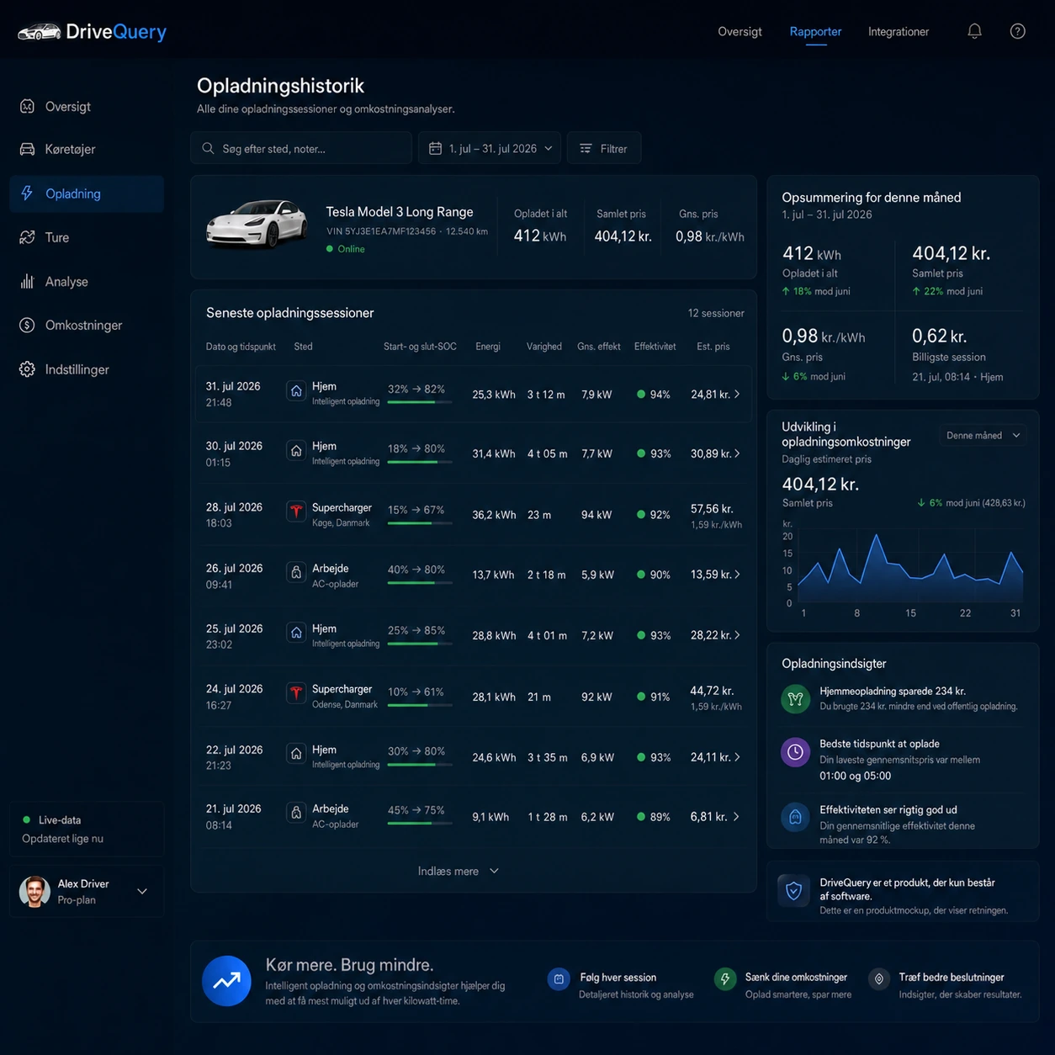This screenshot has width=1055, height=1055.
Task: Click the Ture route icon
Action: pyautogui.click(x=28, y=237)
